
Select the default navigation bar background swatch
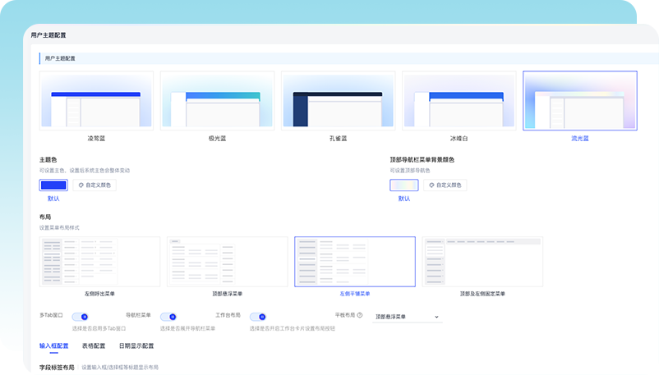403,185
